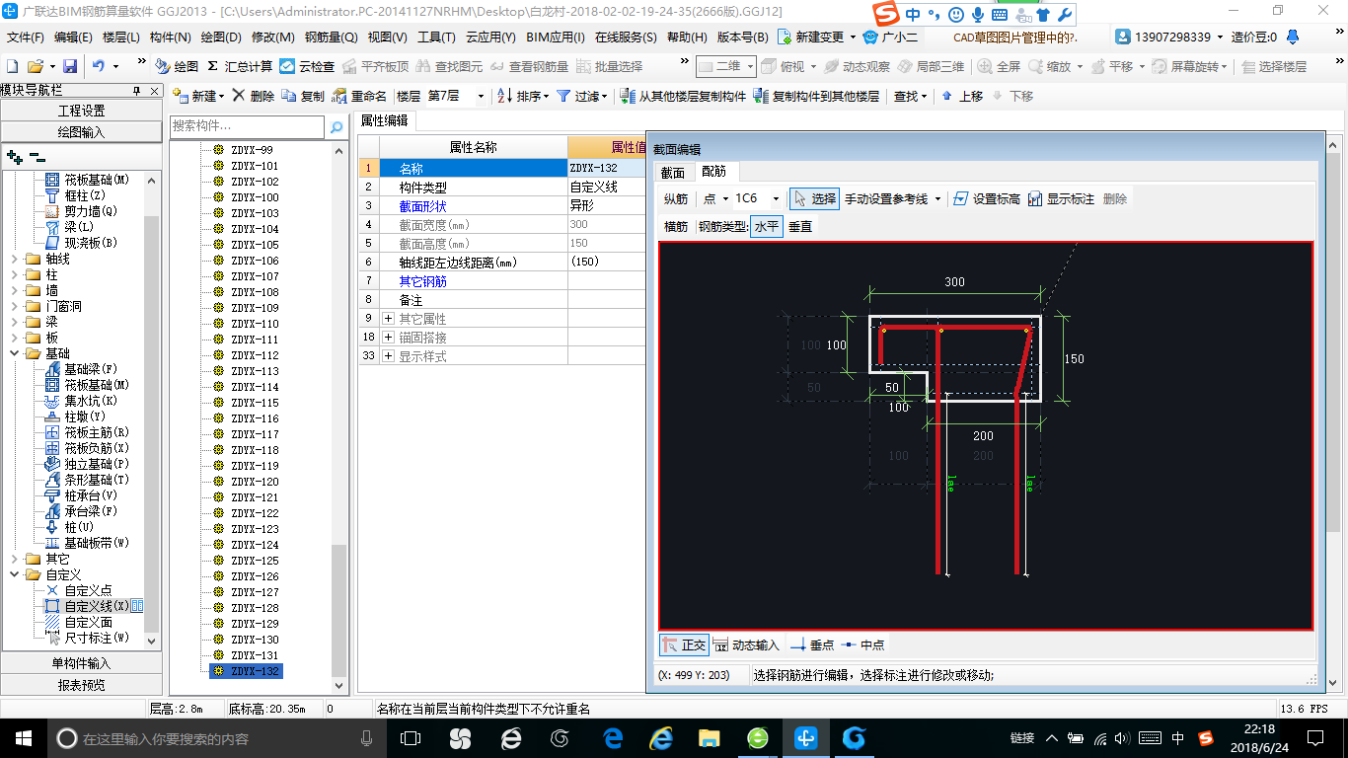Viewport: 1348px width, 758px height.
Task: Click the 其它钢筋 property row
Action: (502, 281)
